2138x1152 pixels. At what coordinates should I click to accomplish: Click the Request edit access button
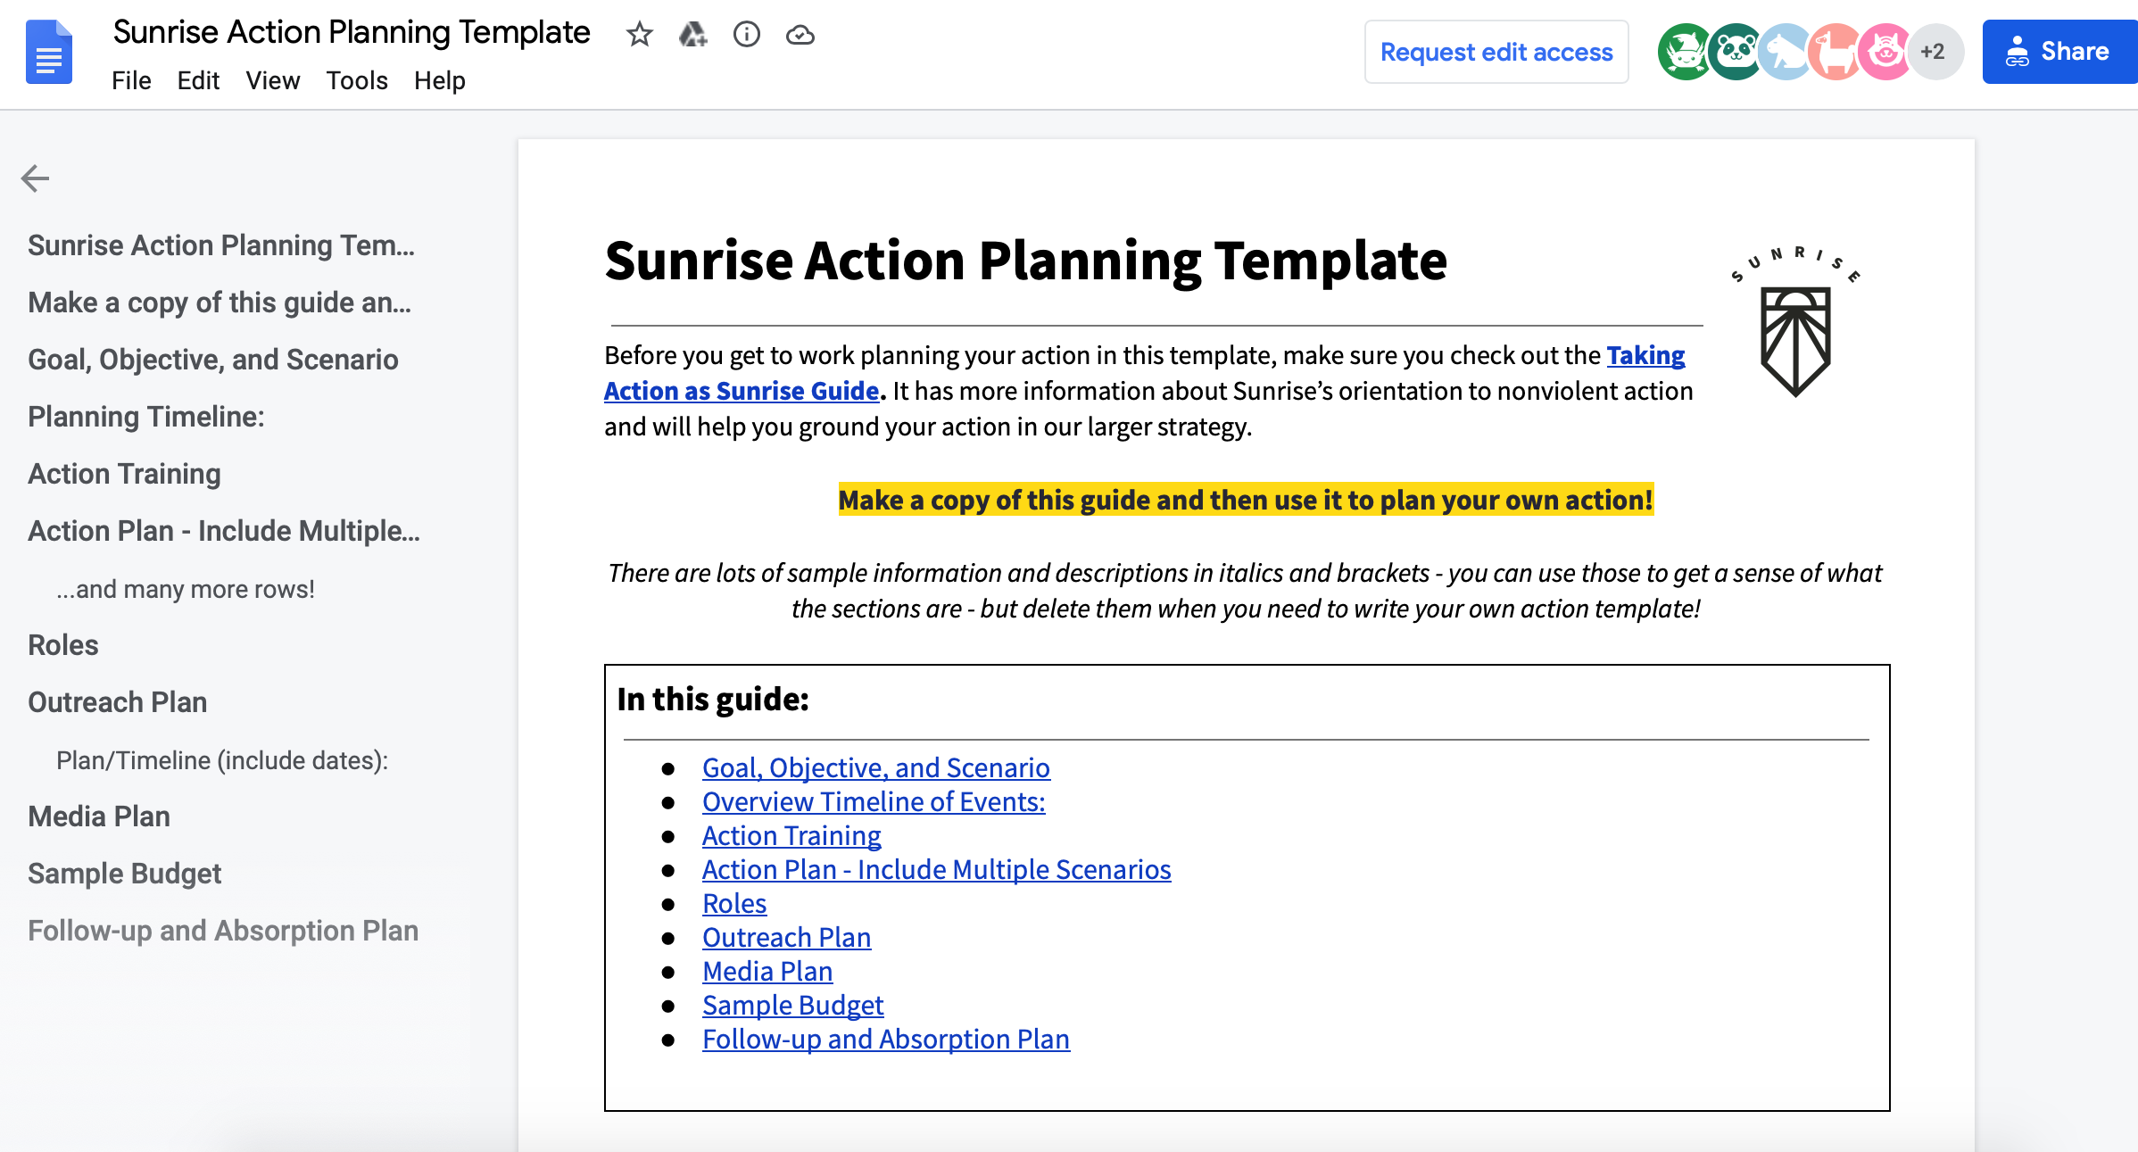tap(1496, 52)
